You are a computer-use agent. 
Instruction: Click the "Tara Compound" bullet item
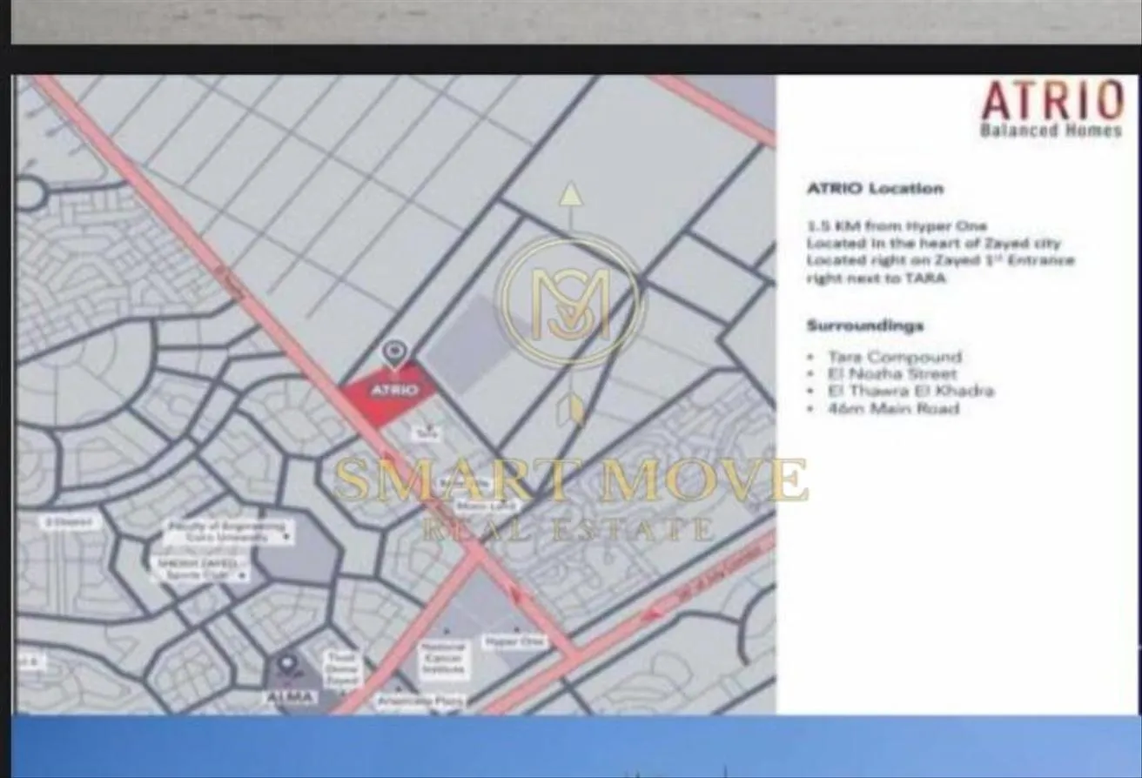coord(895,357)
